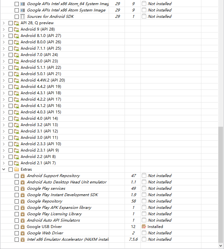Click Google APIs Intel x86 Atom_64 System Image icon

tap(23, 4)
